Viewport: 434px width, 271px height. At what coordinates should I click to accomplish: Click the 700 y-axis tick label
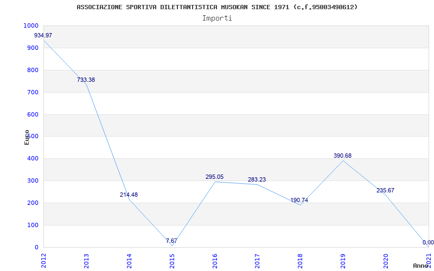coord(33,92)
